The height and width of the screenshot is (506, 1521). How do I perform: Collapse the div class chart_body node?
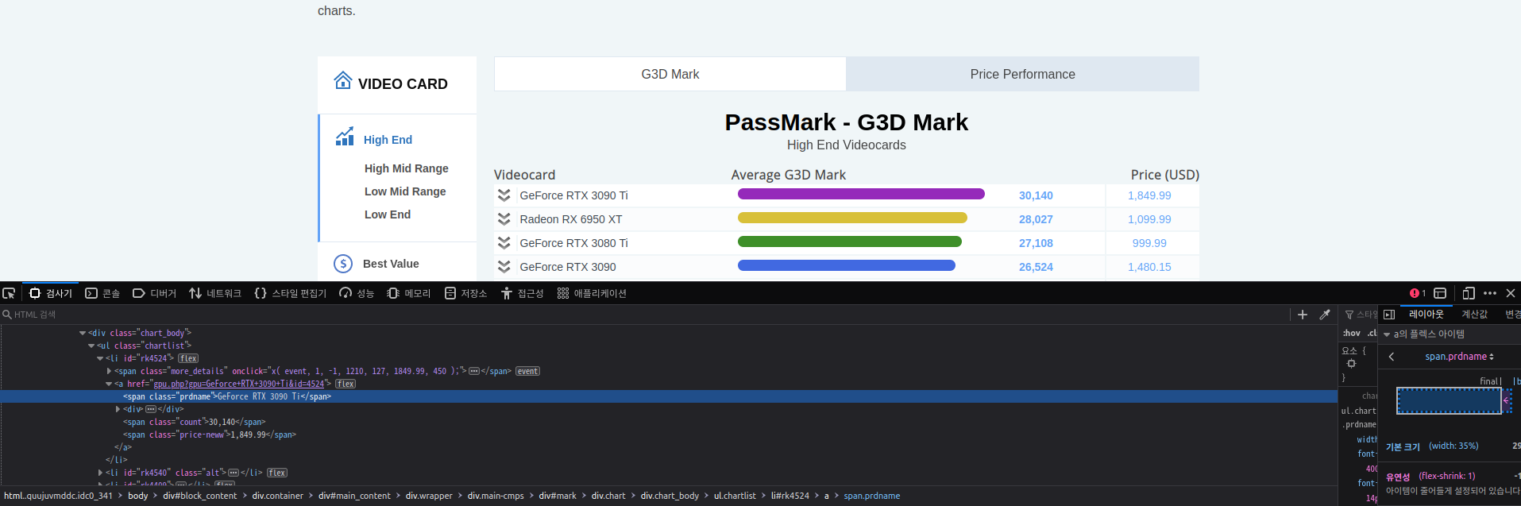pyautogui.click(x=83, y=333)
